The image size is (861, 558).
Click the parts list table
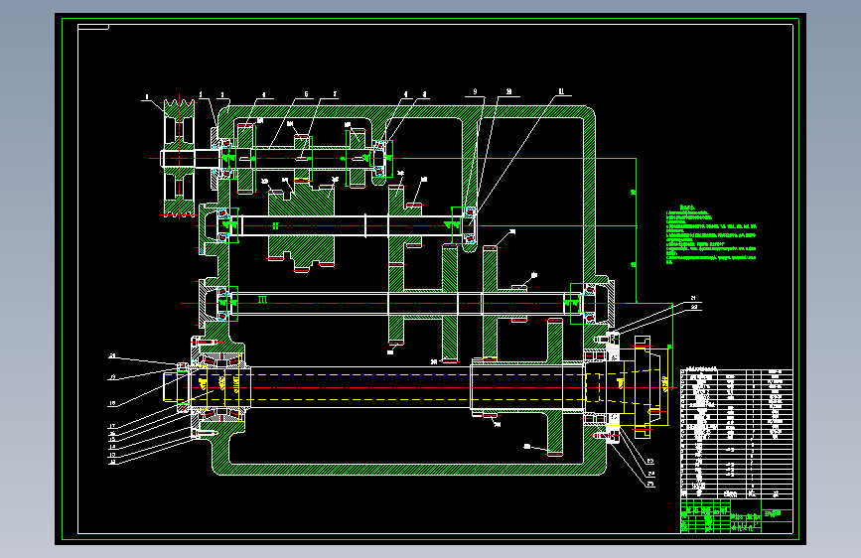(x=736, y=433)
